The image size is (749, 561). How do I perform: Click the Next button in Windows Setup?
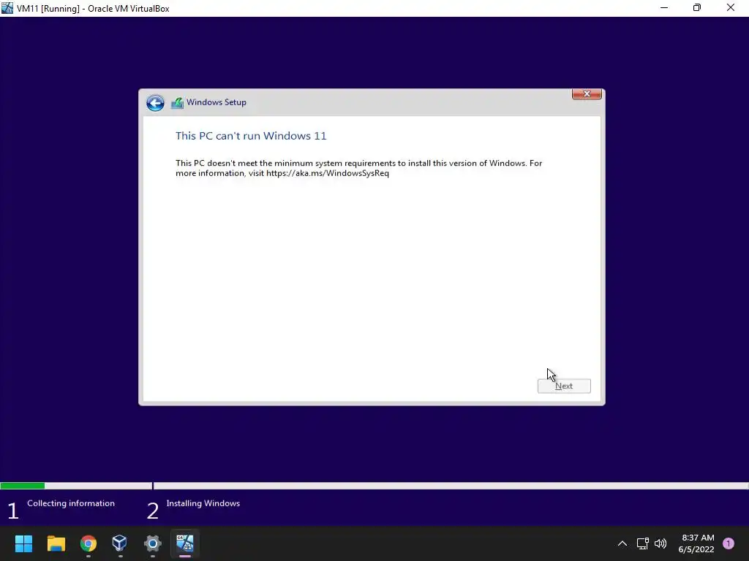[564, 386]
